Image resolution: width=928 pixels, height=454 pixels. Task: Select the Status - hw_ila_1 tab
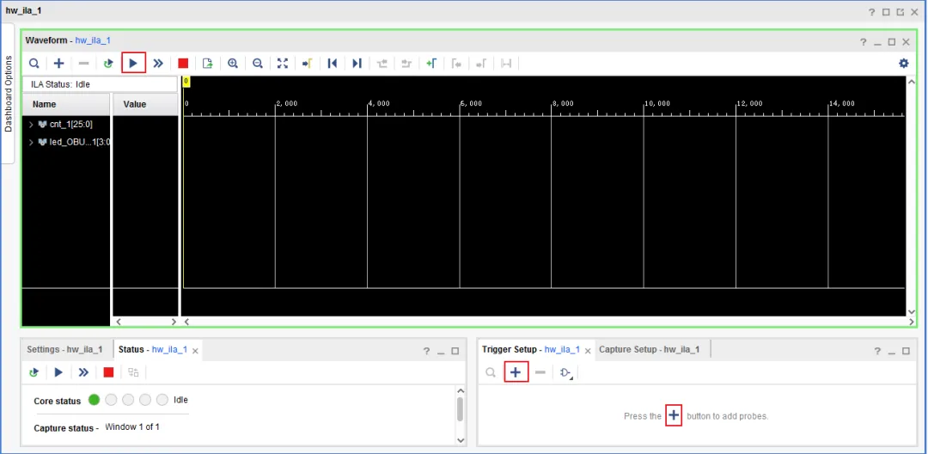pos(153,349)
